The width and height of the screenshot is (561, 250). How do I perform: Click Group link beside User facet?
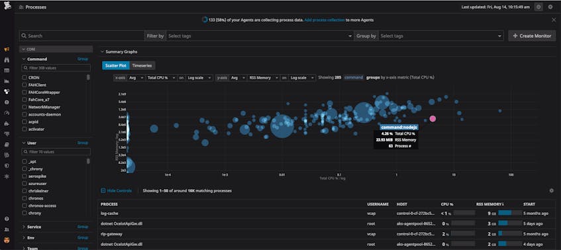83,143
